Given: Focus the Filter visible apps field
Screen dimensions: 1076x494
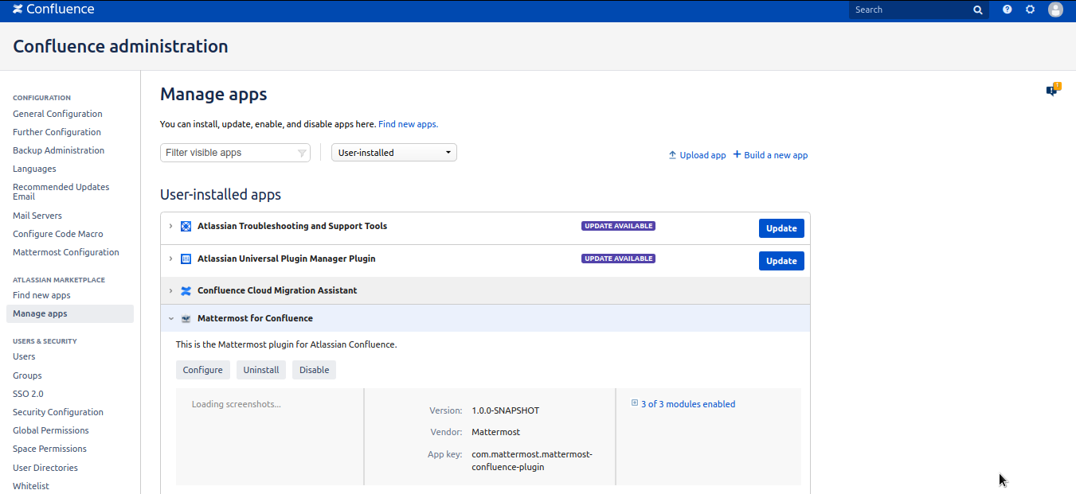Looking at the screenshot, I should coord(235,153).
